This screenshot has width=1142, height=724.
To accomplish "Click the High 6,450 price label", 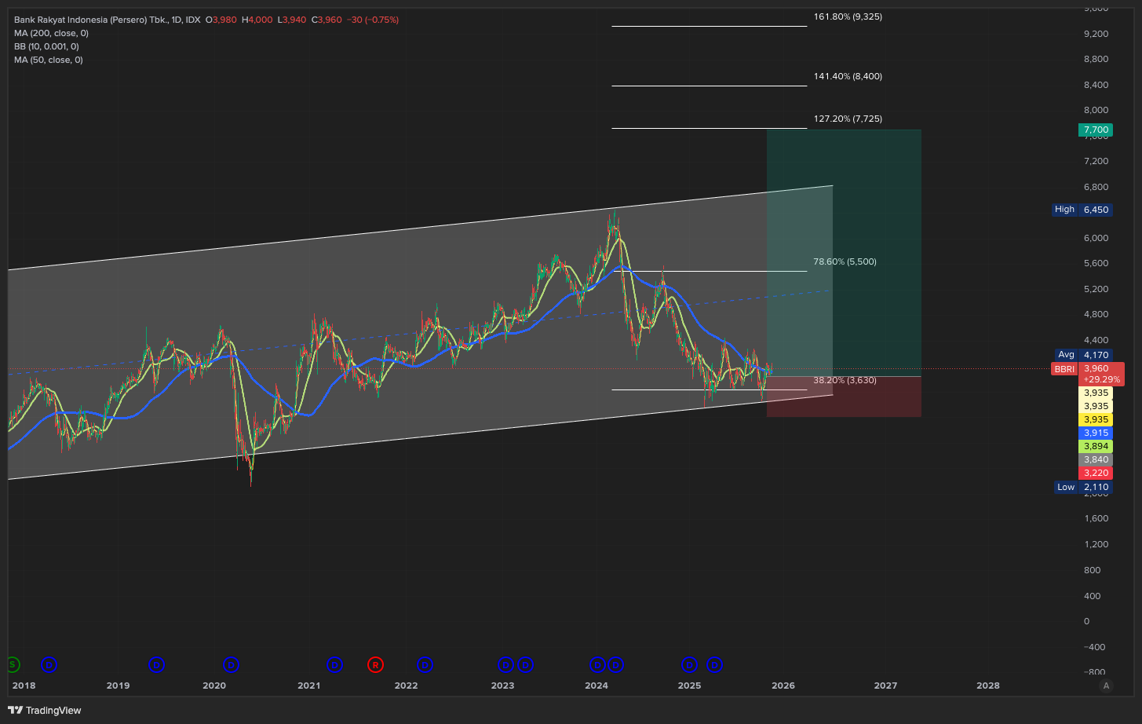I will pos(1082,210).
